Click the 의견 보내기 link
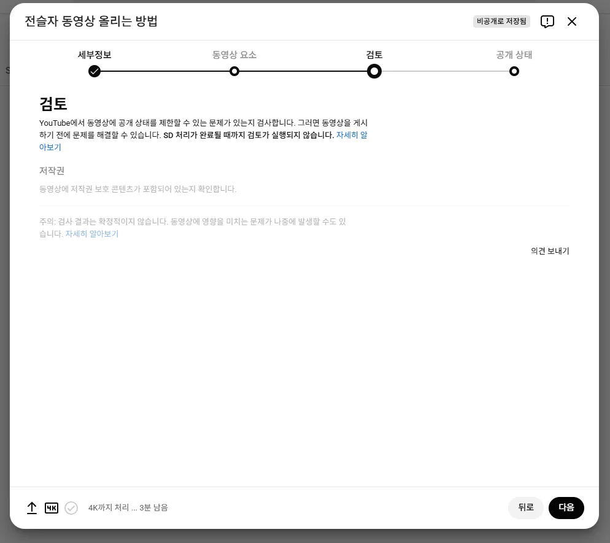This screenshot has height=543, width=610. tap(550, 251)
